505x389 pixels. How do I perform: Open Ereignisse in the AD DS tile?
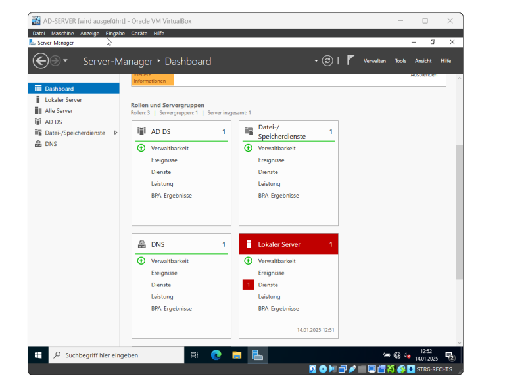[164, 160]
